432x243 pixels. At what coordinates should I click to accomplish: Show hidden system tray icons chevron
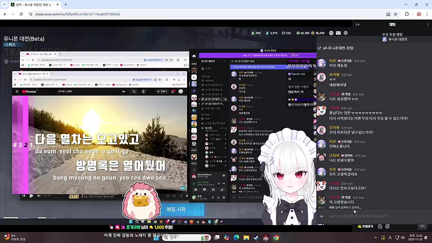[376, 238]
